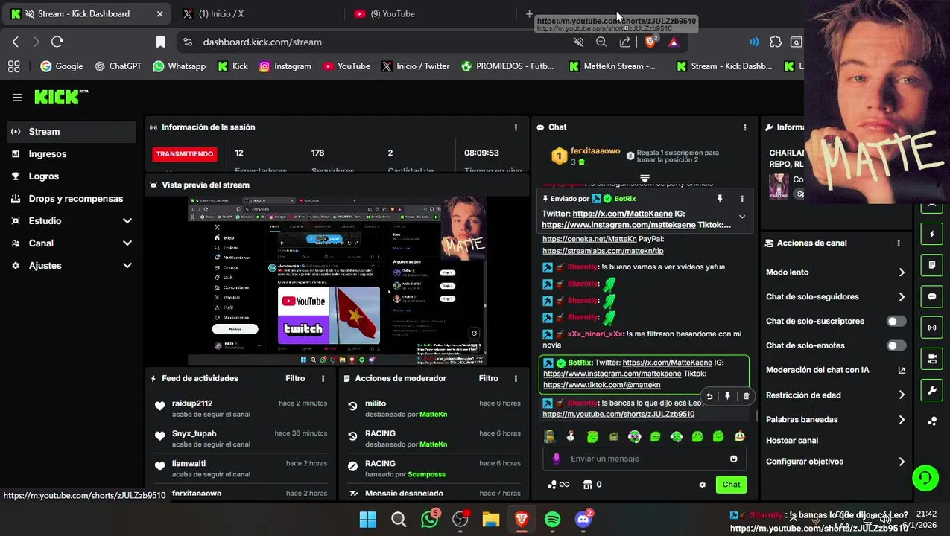Toggle Chat de solo-suscriptores switch
Image resolution: width=950 pixels, height=536 pixels.
[x=896, y=322]
